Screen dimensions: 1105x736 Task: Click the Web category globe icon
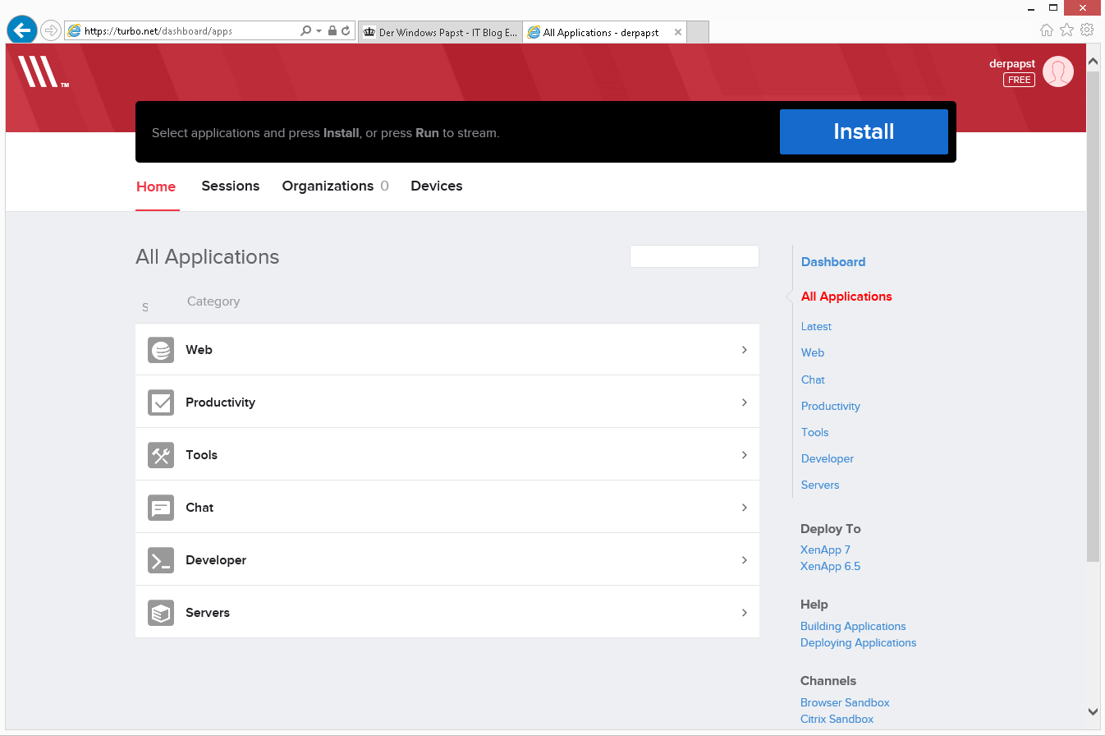tap(161, 350)
